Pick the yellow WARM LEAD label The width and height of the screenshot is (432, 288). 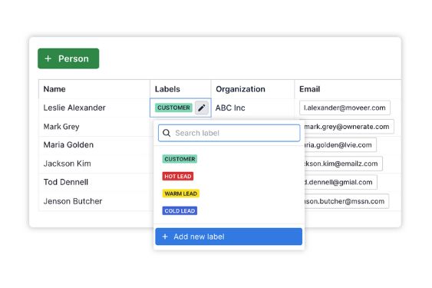(181, 194)
